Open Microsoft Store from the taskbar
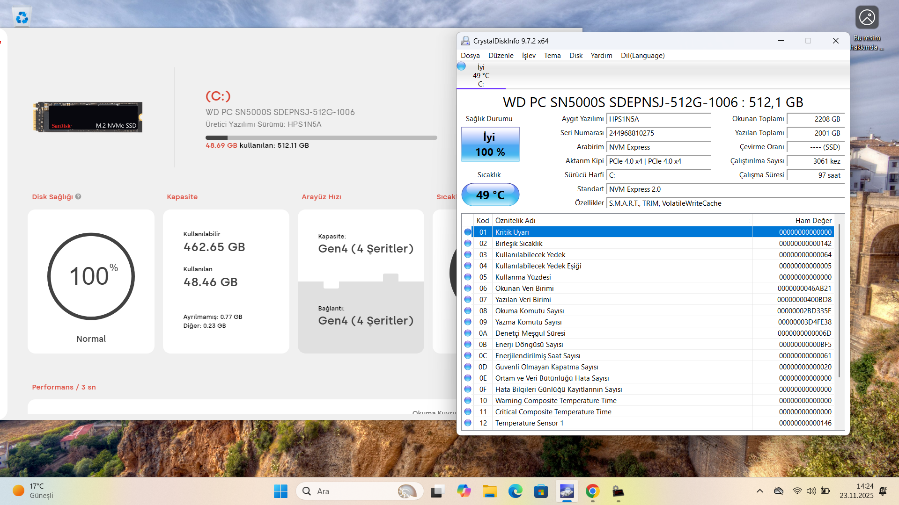This screenshot has height=505, width=899. click(541, 491)
